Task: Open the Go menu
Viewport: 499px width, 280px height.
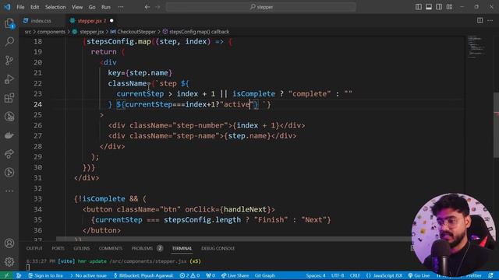Action: [x=92, y=7]
